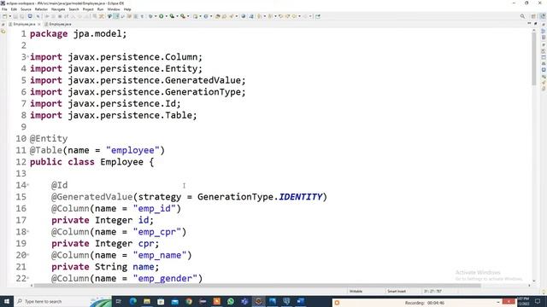Click the External Tools run icon
Viewport: 547px width, 307px height.
point(182,16)
